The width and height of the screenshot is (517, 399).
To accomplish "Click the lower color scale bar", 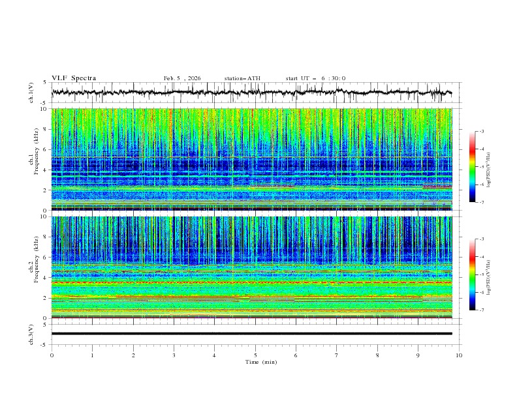I will (472, 274).
